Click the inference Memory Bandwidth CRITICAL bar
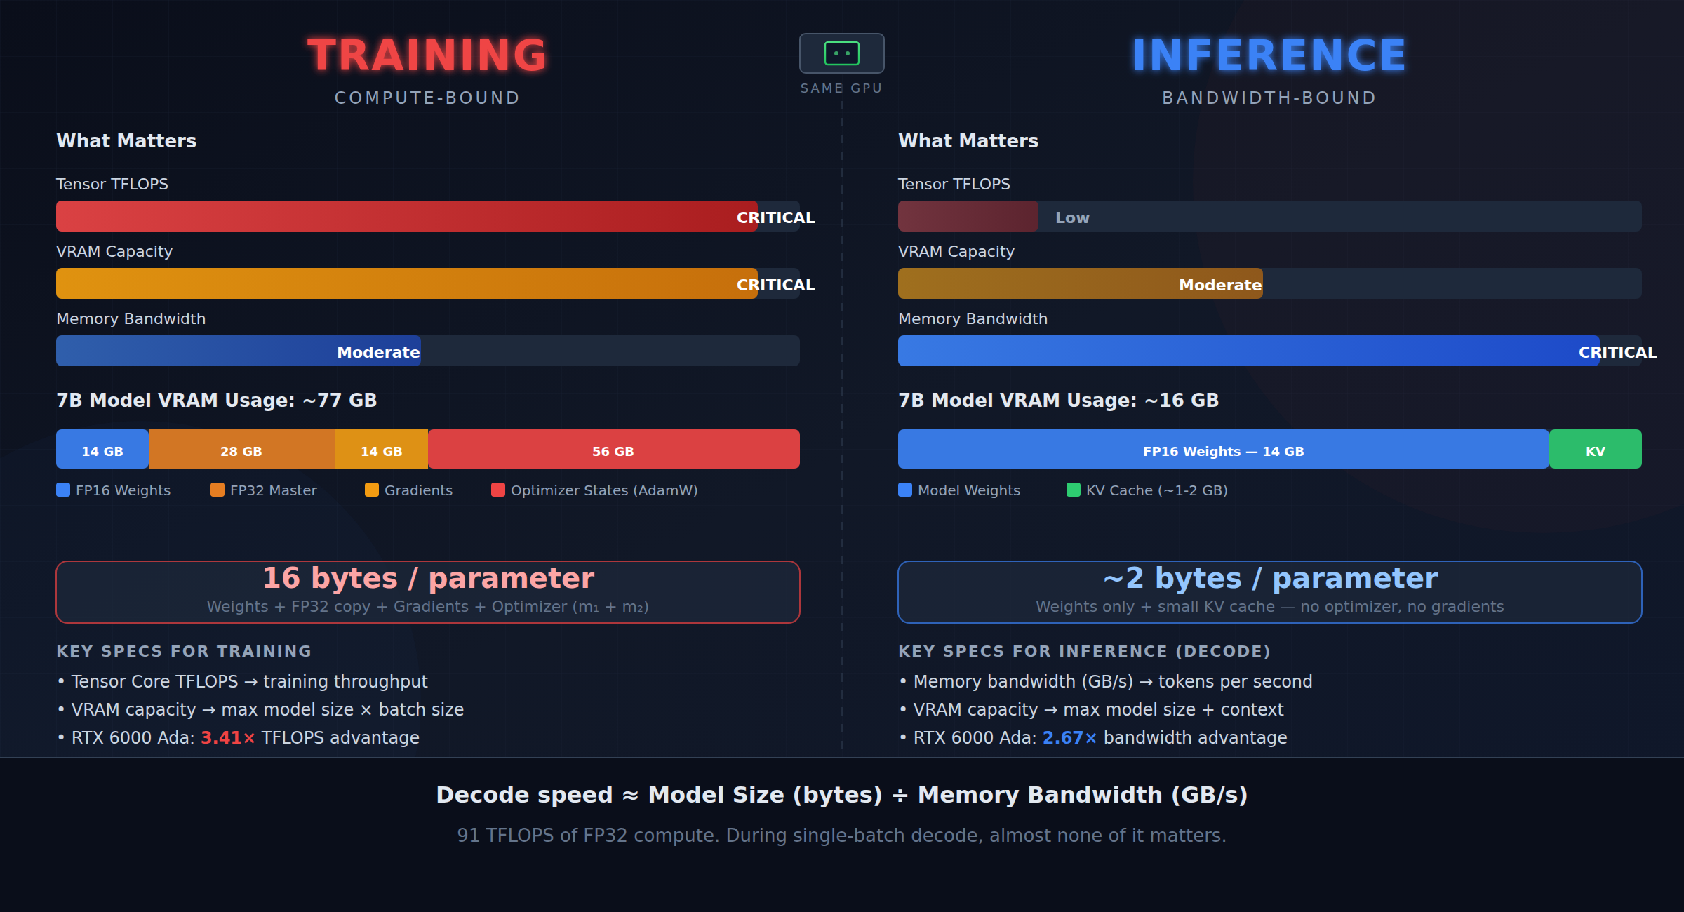Screen dimensions: 1684x912 click(1249, 351)
